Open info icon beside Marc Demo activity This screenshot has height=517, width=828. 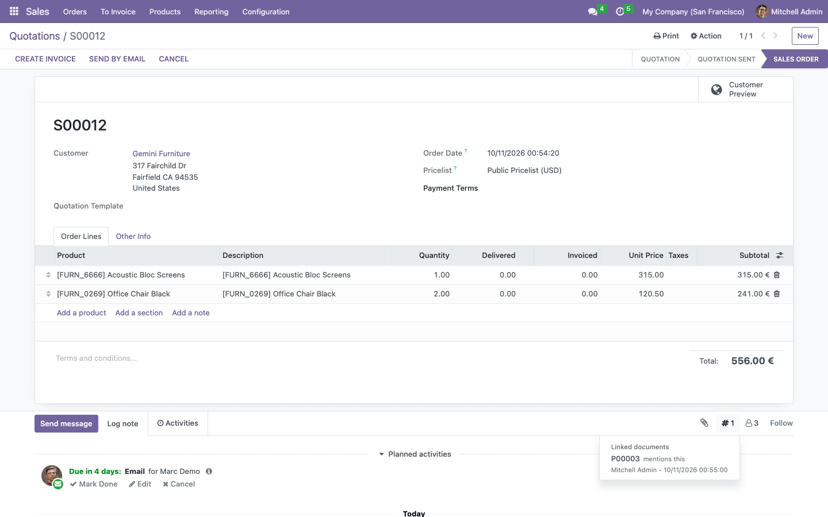tap(209, 472)
